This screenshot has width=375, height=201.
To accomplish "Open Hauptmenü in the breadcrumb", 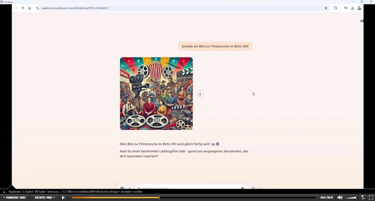I will (15, 191).
